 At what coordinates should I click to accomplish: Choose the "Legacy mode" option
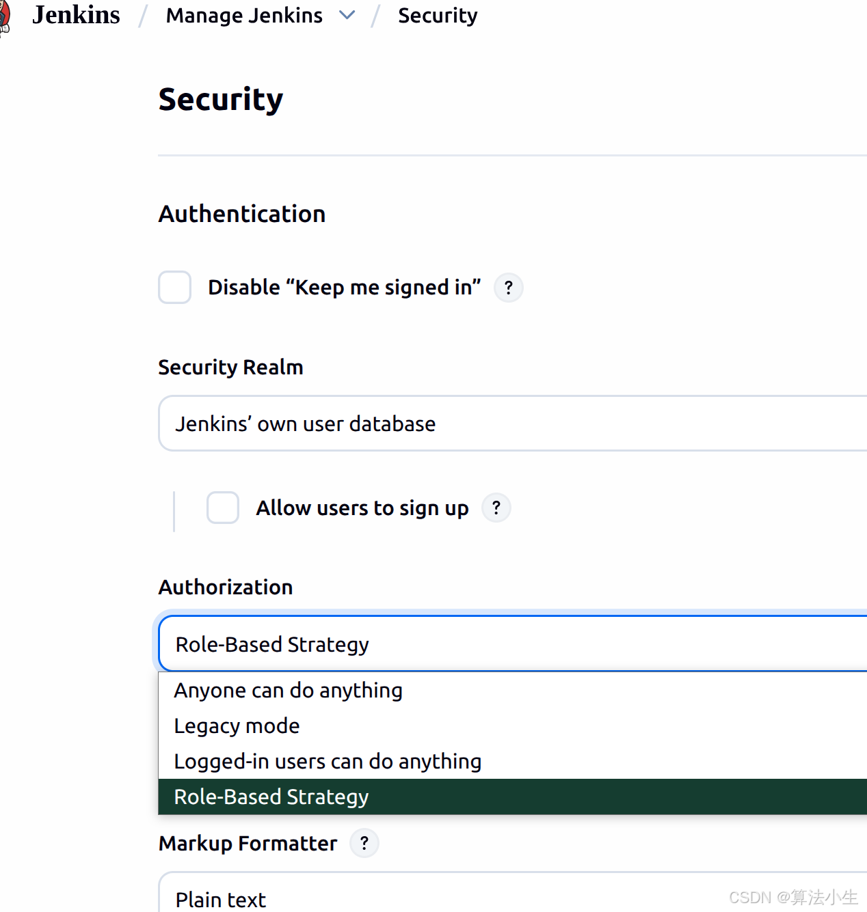pyautogui.click(x=237, y=726)
